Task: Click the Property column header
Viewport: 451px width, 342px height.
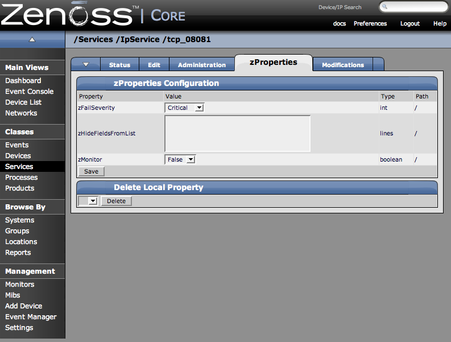Action: coord(91,96)
